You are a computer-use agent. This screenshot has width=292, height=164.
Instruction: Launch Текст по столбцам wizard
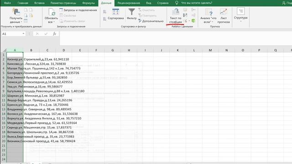(x=175, y=16)
